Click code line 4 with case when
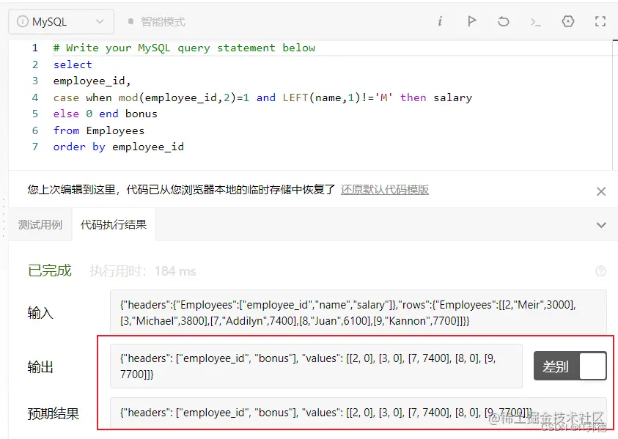618x439 pixels. coord(262,97)
